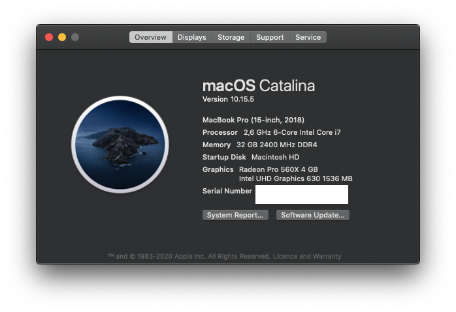456x312 pixels.
Task: Open the Displays tab
Action: pos(192,37)
